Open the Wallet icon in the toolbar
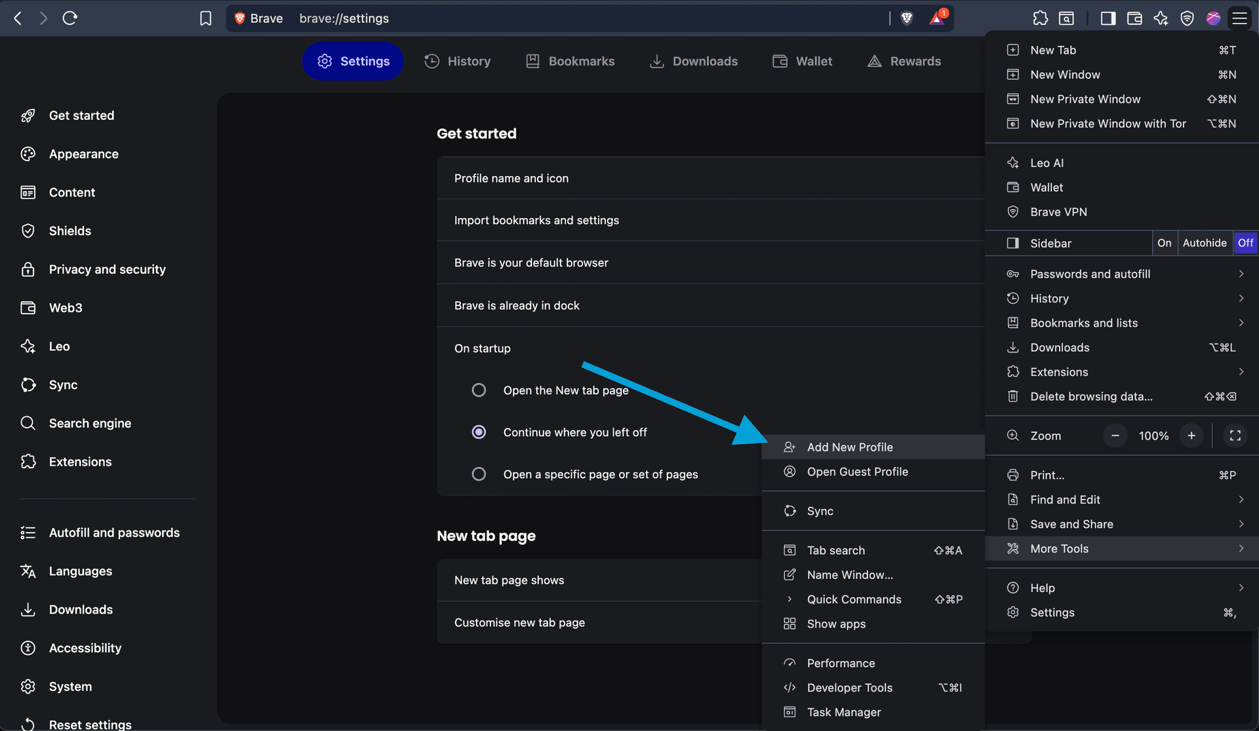The image size is (1259, 731). click(x=1134, y=18)
